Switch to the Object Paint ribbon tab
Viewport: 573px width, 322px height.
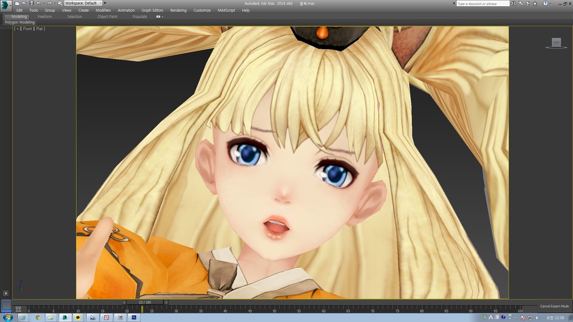pos(107,16)
